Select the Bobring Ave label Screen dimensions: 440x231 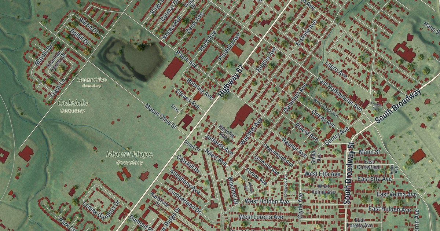199,88
